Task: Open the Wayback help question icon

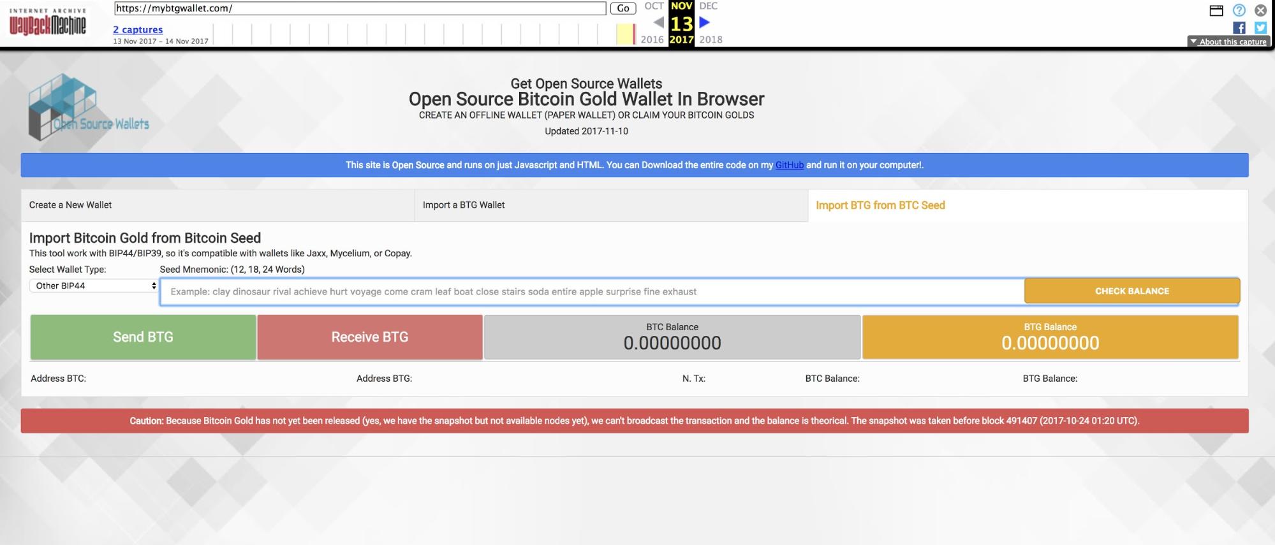Action: pos(1239,10)
